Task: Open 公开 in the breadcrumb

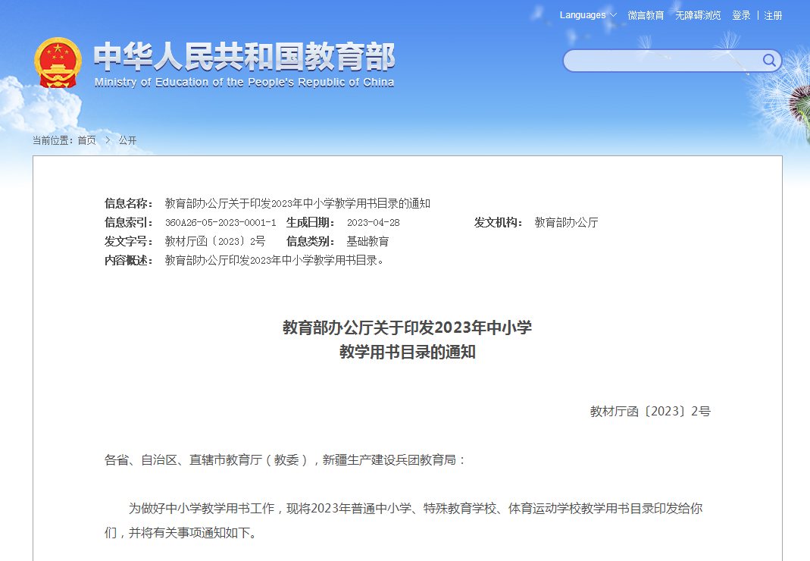Action: pos(127,140)
